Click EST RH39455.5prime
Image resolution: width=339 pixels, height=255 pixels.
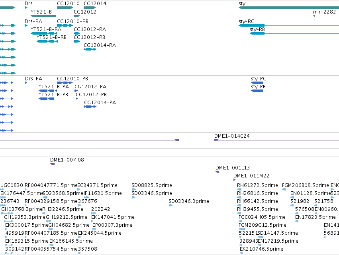257,209
